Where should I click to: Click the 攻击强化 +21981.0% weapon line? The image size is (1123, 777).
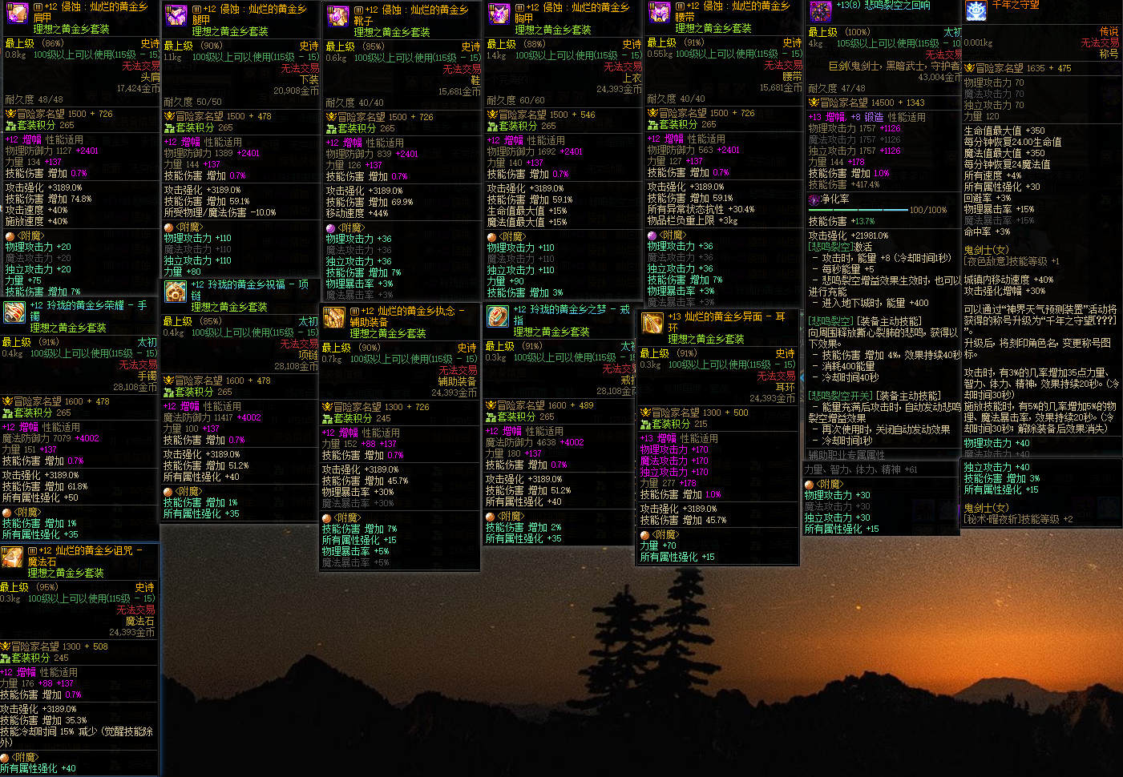coord(849,236)
